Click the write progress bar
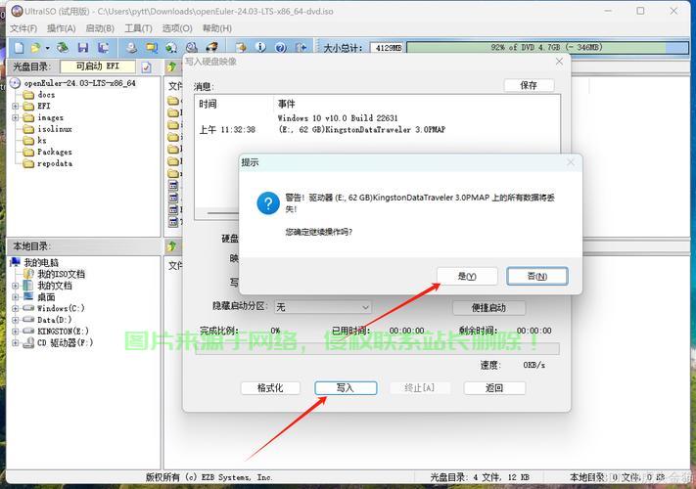The image size is (696, 489). click(377, 348)
